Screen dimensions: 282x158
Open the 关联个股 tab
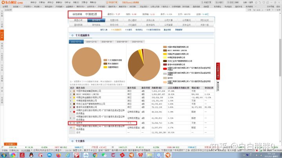click(204, 25)
